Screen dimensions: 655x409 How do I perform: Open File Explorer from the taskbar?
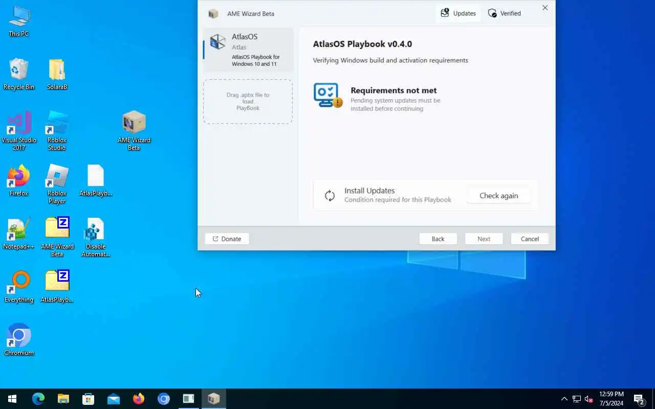click(x=63, y=399)
